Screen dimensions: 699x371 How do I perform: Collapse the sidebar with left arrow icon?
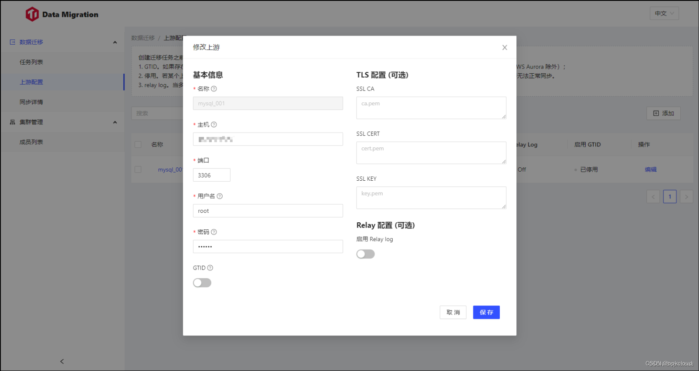click(62, 361)
